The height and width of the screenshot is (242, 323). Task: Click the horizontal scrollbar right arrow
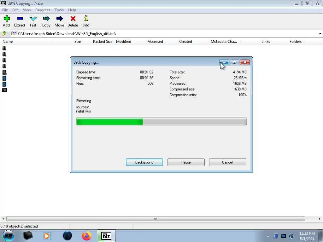(x=320, y=219)
